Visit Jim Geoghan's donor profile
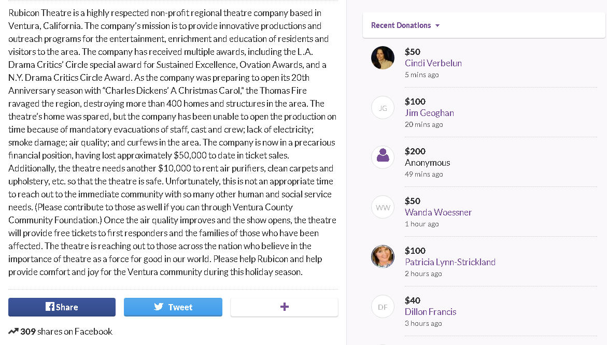 (429, 113)
